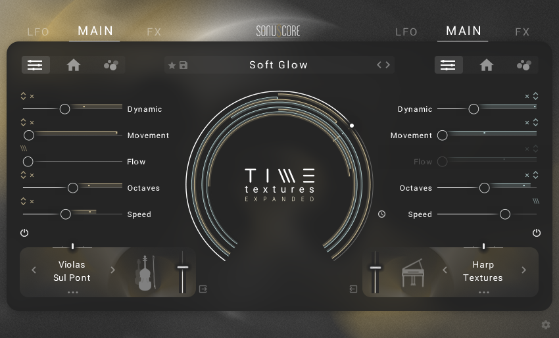Click the Soft Glow preset name
The height and width of the screenshot is (338, 559).
[x=278, y=64]
